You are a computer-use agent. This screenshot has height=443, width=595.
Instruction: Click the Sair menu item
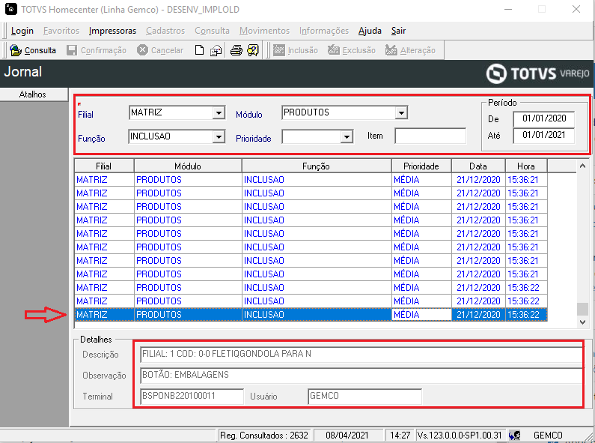(398, 31)
